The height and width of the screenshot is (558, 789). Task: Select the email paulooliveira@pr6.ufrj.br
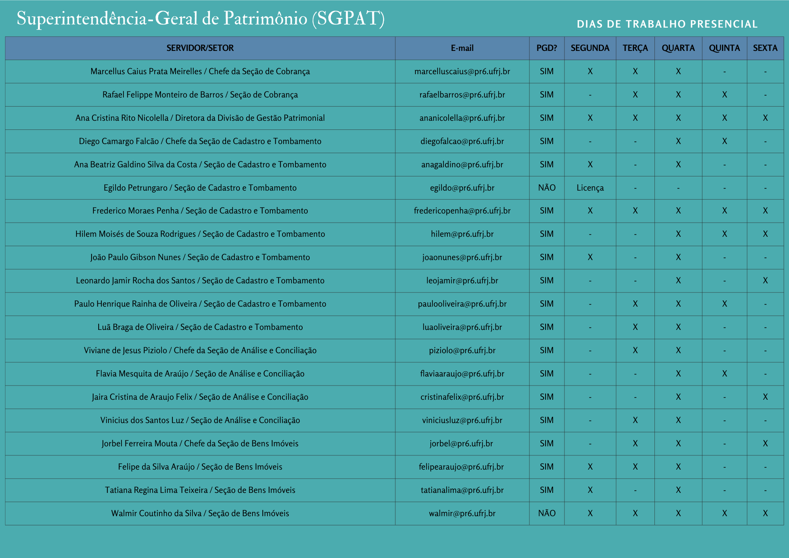pos(462,304)
